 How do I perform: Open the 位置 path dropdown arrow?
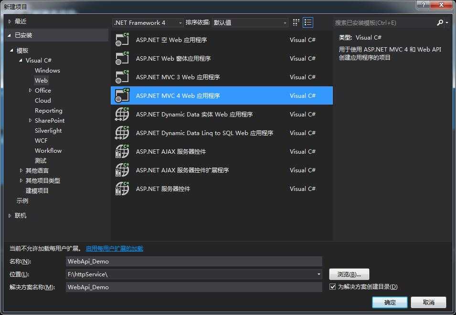coord(319,274)
